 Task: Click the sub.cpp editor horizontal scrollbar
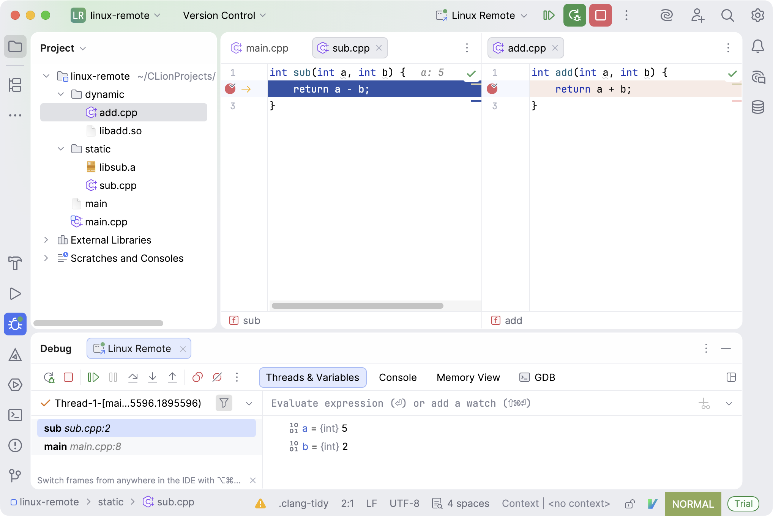[357, 306]
